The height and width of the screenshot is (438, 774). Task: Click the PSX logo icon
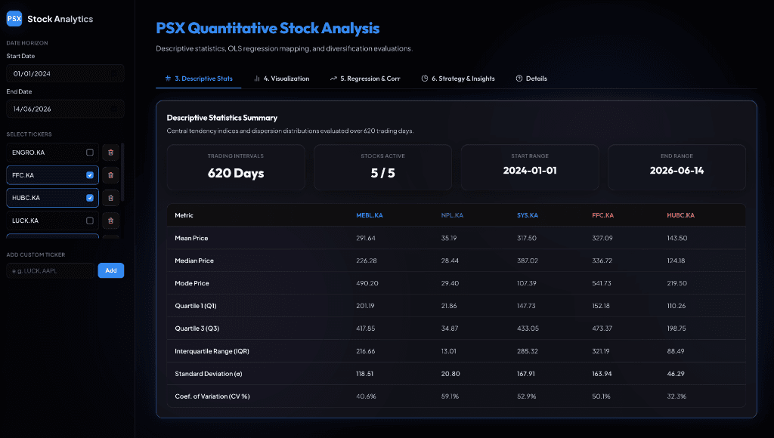click(x=14, y=19)
